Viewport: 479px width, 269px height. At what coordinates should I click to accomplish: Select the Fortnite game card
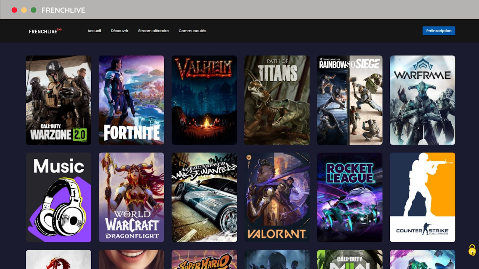[x=131, y=100]
